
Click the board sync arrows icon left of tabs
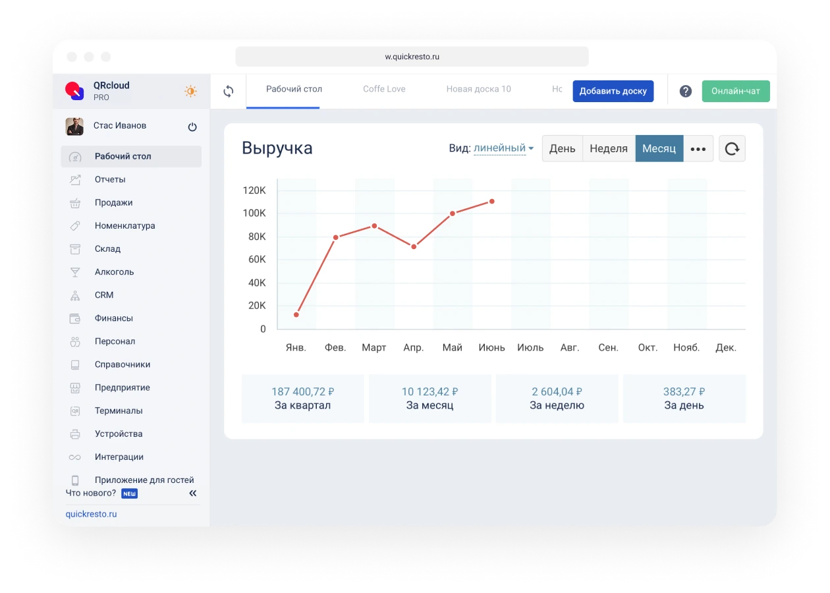pos(229,91)
